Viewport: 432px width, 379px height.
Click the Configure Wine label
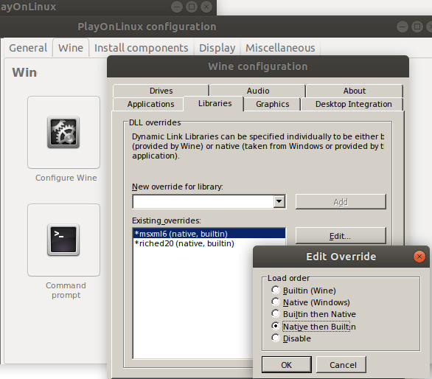pyautogui.click(x=66, y=178)
